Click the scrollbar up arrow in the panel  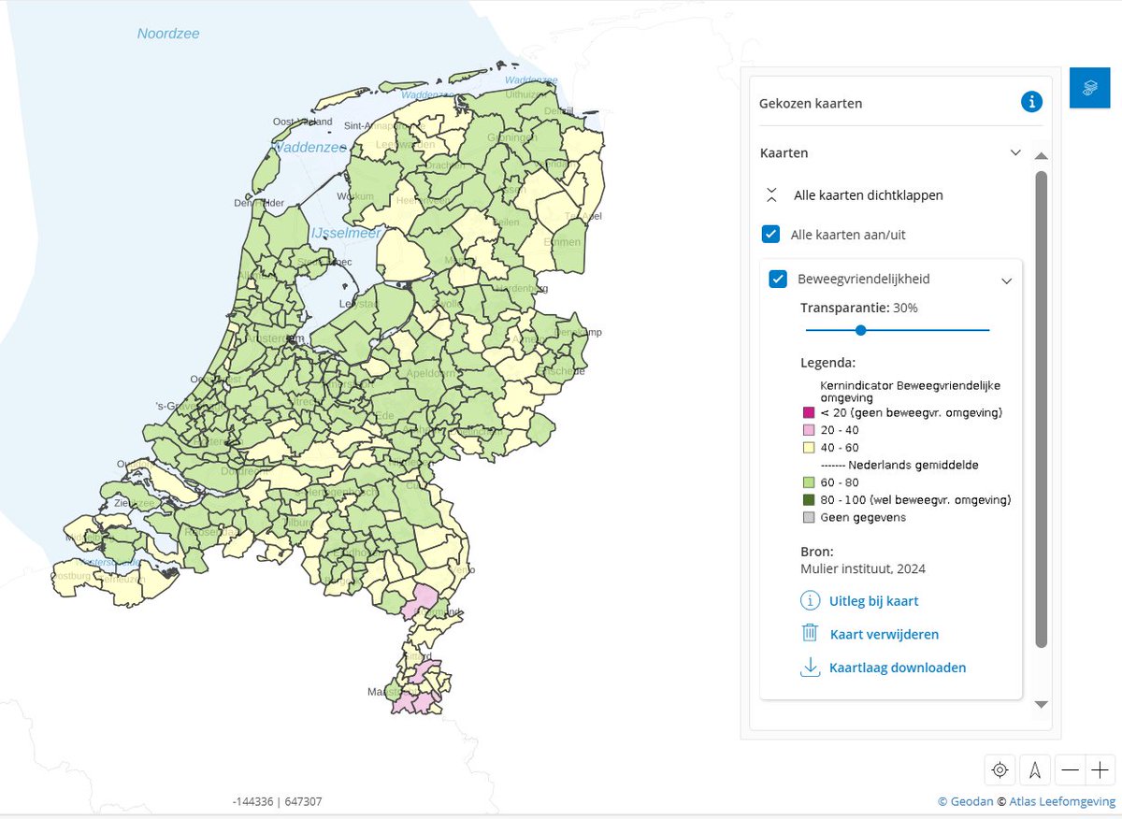(1040, 155)
